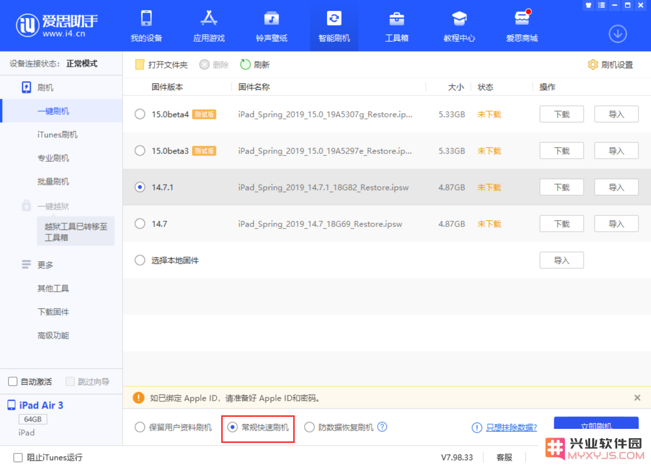Choose 防数据恢复刷机 flash mode

(x=309, y=427)
